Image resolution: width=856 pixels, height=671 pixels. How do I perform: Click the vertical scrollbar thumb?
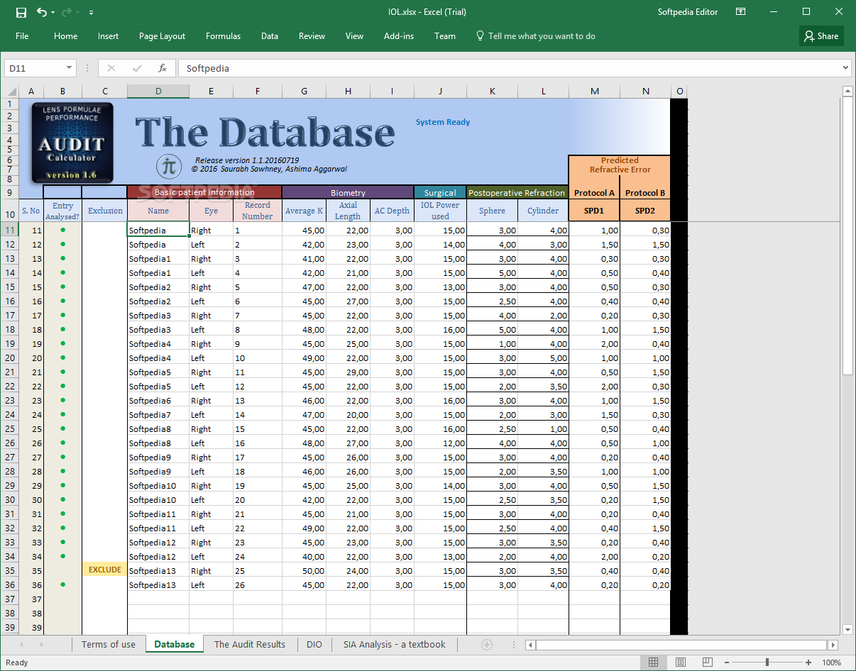click(x=847, y=235)
